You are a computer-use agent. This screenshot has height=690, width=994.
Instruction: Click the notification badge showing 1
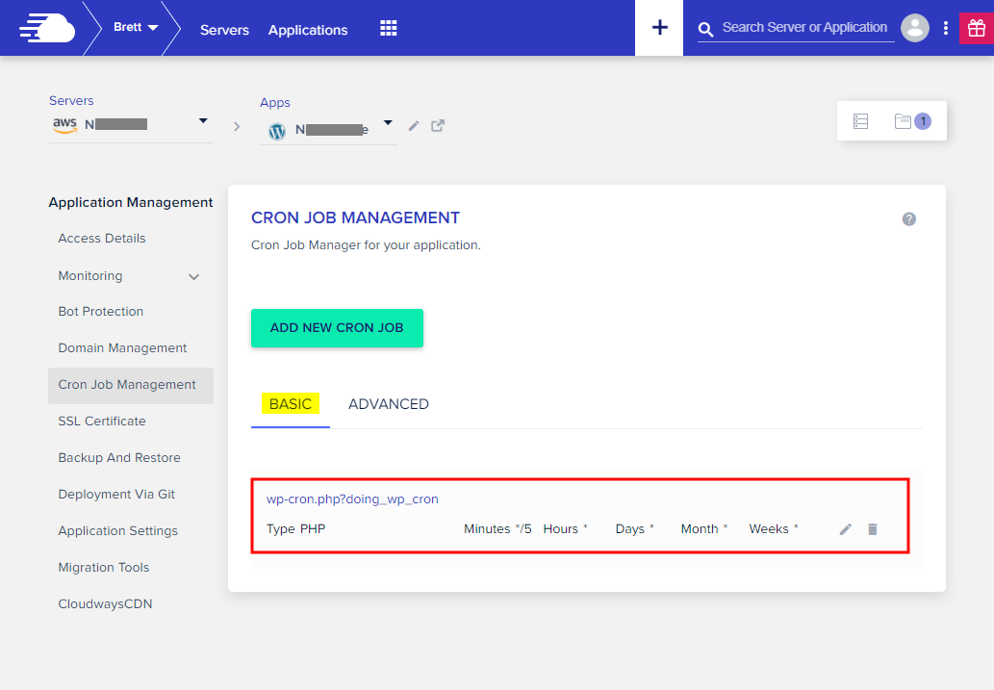pyautogui.click(x=923, y=121)
